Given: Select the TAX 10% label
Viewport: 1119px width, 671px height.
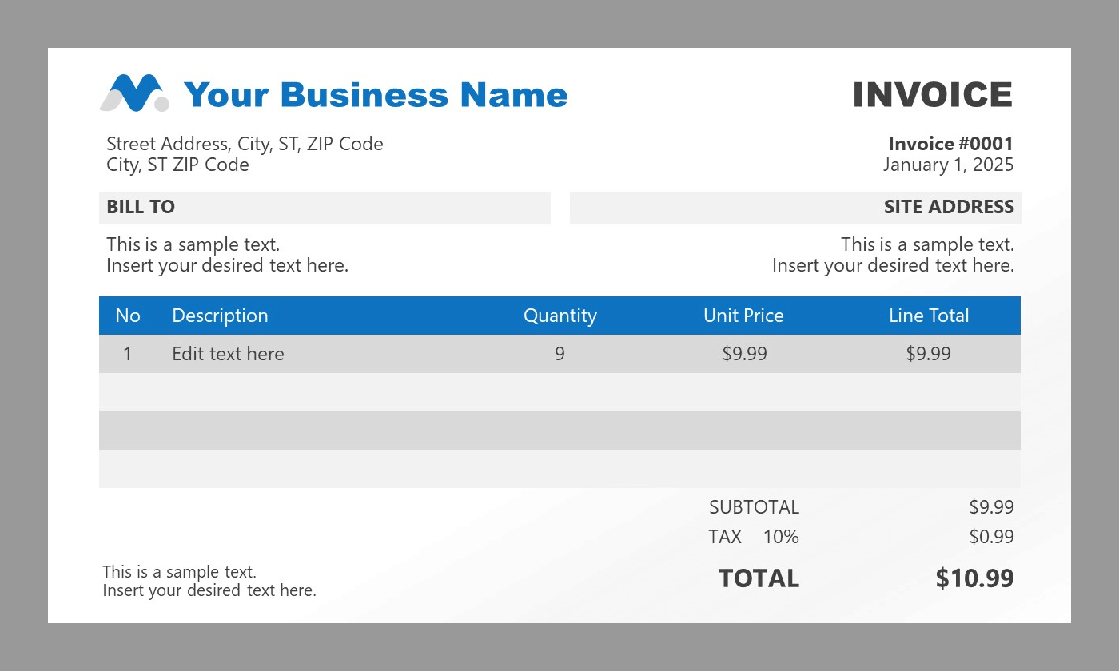Looking at the screenshot, I should tap(753, 537).
